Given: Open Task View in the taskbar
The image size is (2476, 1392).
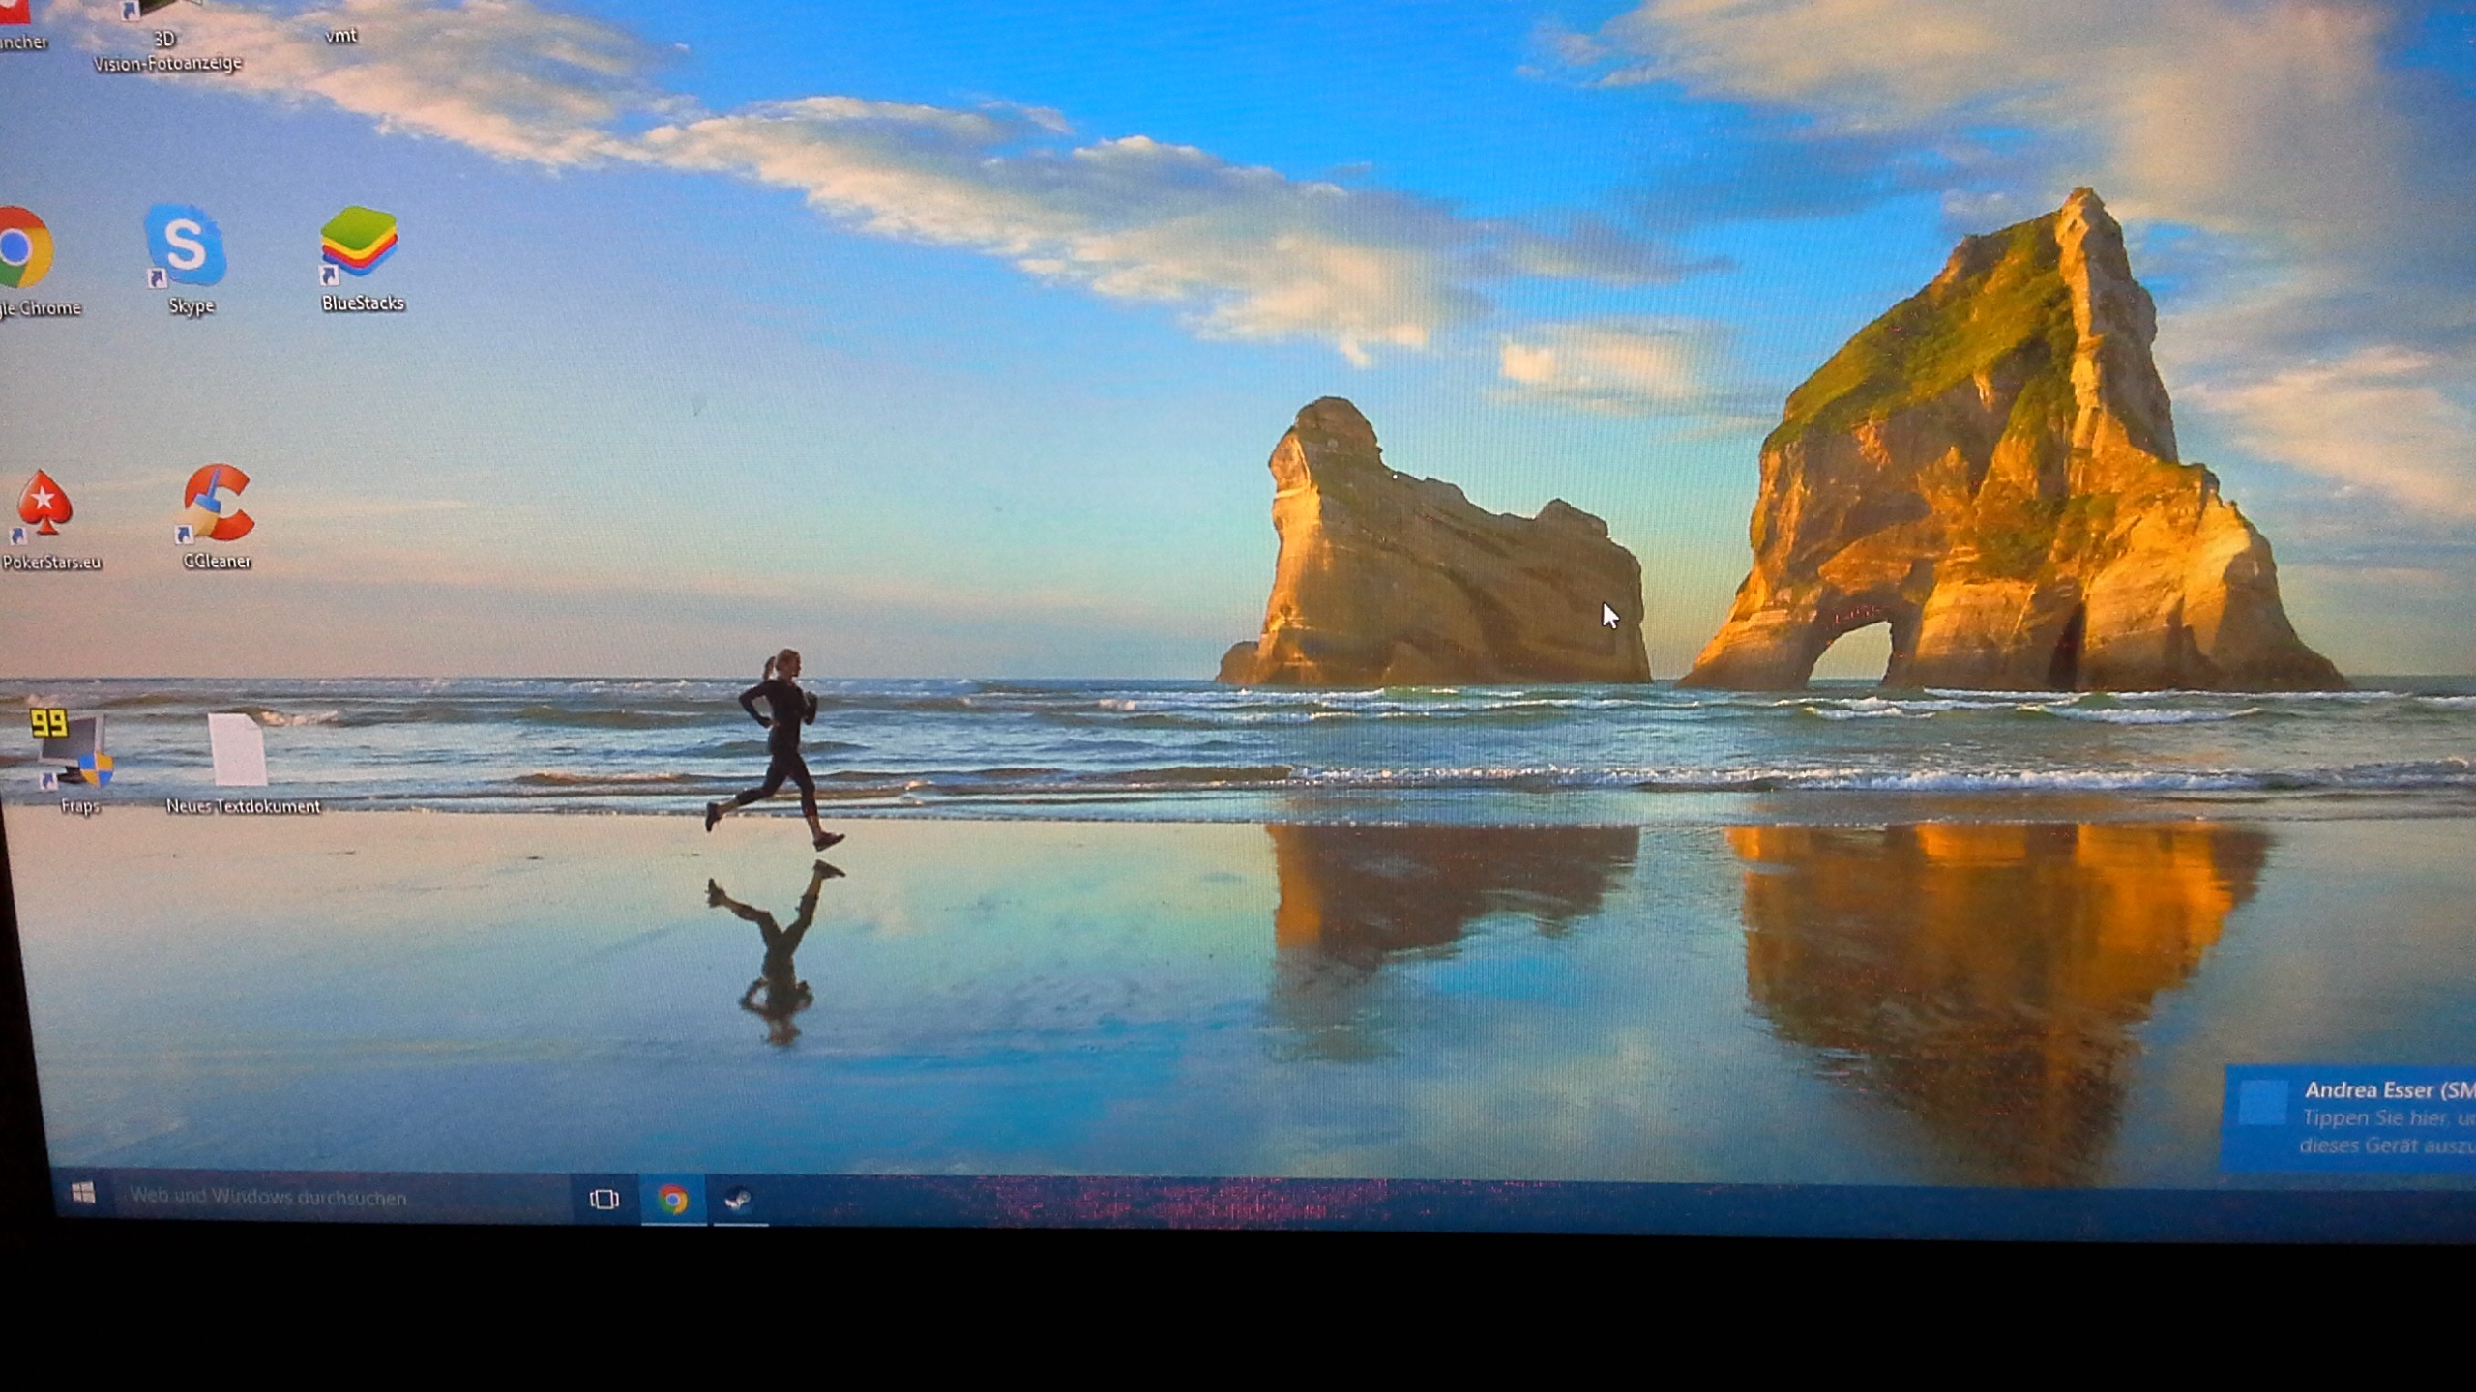Looking at the screenshot, I should [x=604, y=1200].
